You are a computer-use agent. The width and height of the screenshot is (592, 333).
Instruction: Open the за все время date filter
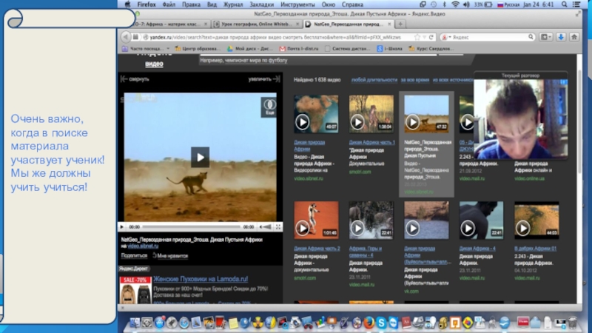coord(415,80)
